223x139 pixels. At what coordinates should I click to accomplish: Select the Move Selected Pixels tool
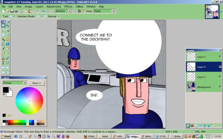point(7,25)
